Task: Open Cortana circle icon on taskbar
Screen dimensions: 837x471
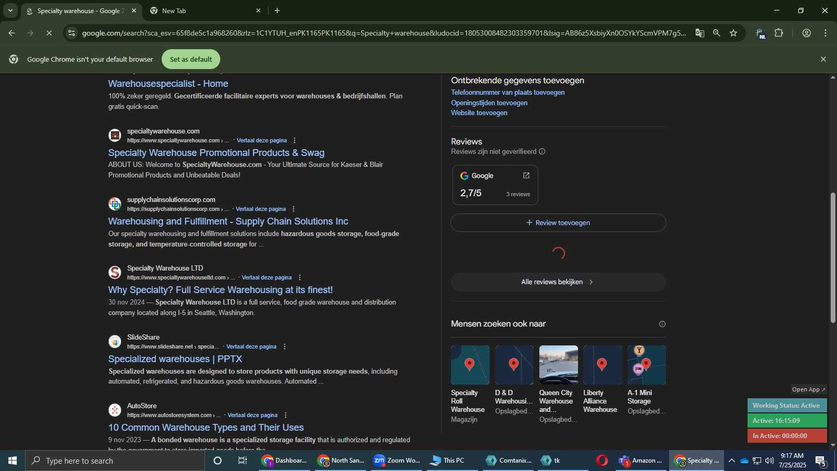Action: [218, 461]
